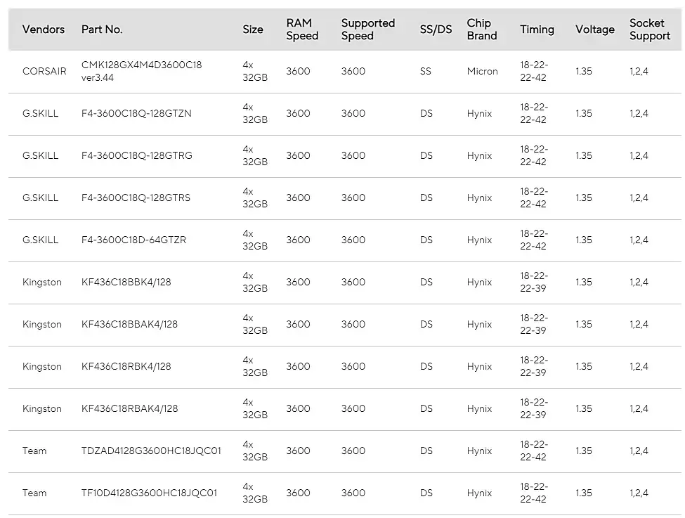Select the KF436C18BBK4/128 part number
This screenshot has height=518, width=685.
[x=126, y=282]
